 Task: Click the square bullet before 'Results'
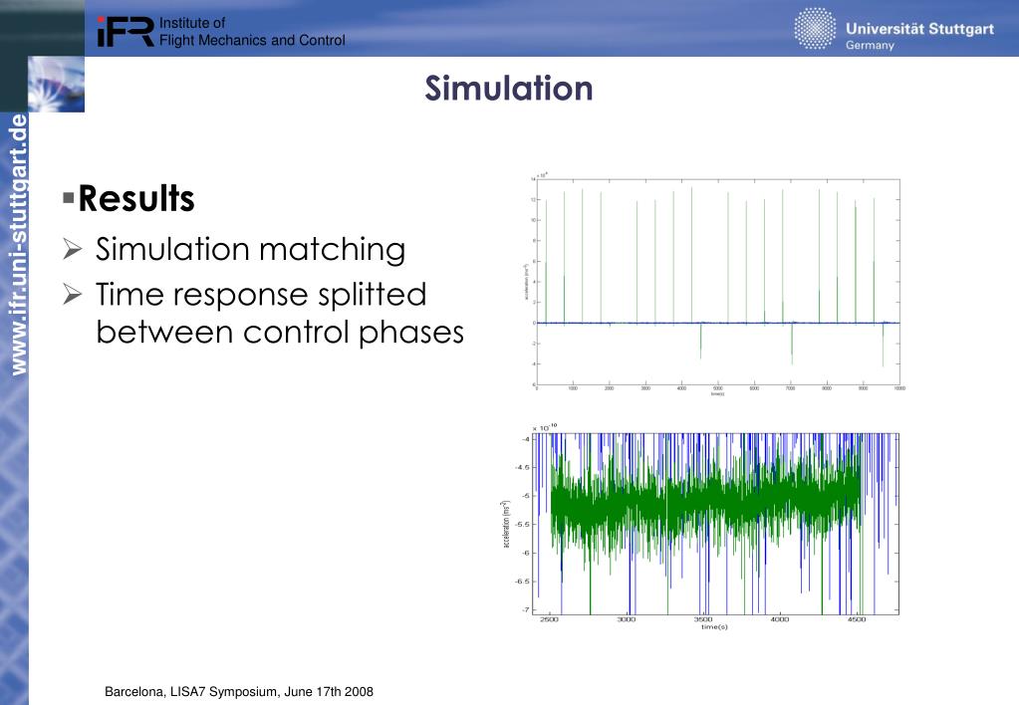(69, 197)
